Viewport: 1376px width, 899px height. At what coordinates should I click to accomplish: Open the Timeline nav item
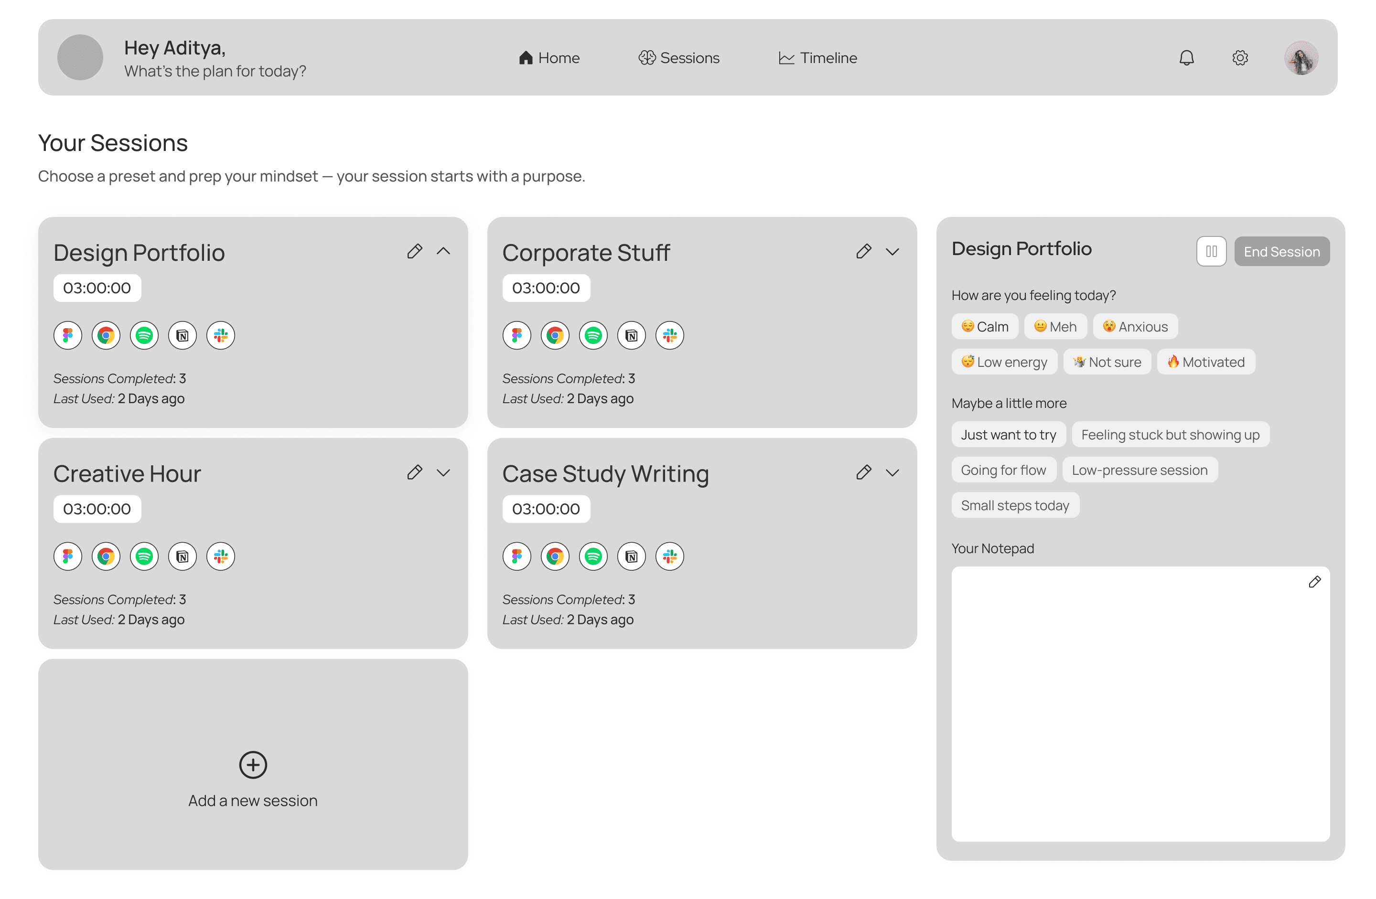pos(817,58)
